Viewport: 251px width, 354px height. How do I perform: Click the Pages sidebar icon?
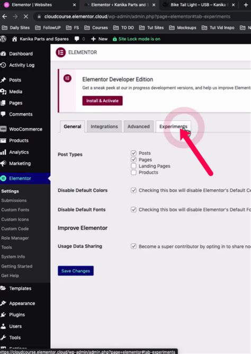[3, 103]
